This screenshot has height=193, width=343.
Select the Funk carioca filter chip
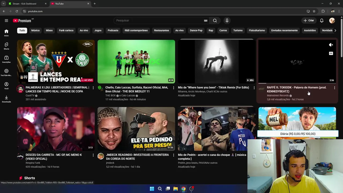coord(66,30)
